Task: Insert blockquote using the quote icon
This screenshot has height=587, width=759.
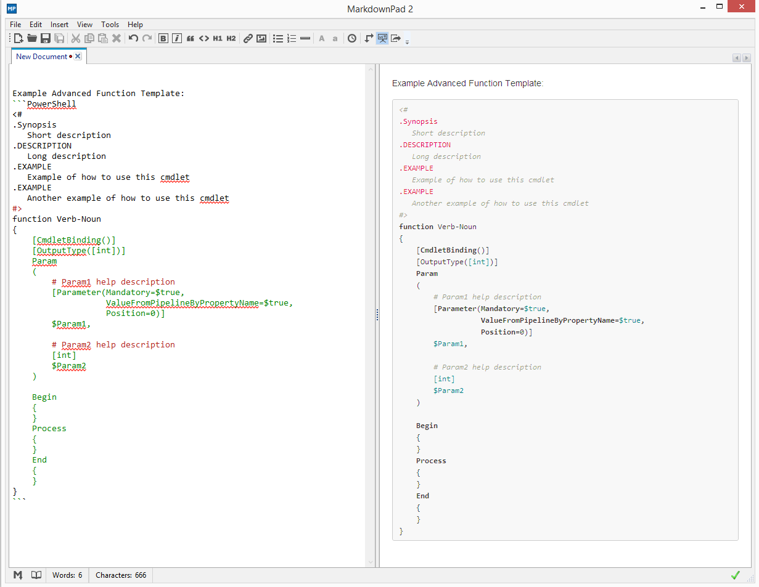Action: coord(191,38)
